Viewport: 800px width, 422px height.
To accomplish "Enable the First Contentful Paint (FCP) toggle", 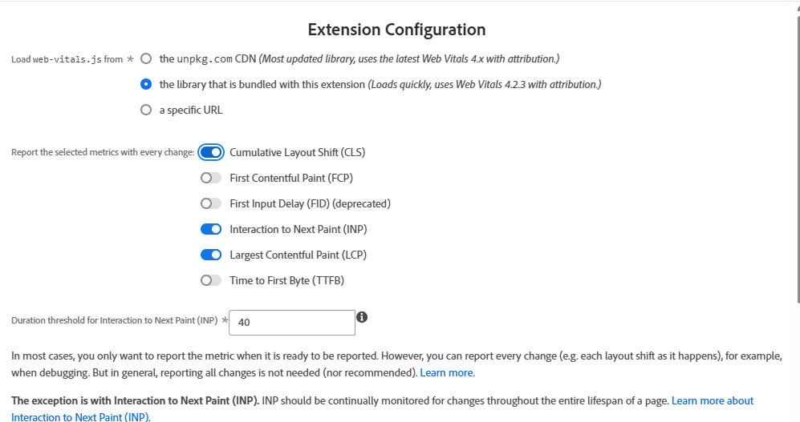I will point(211,178).
